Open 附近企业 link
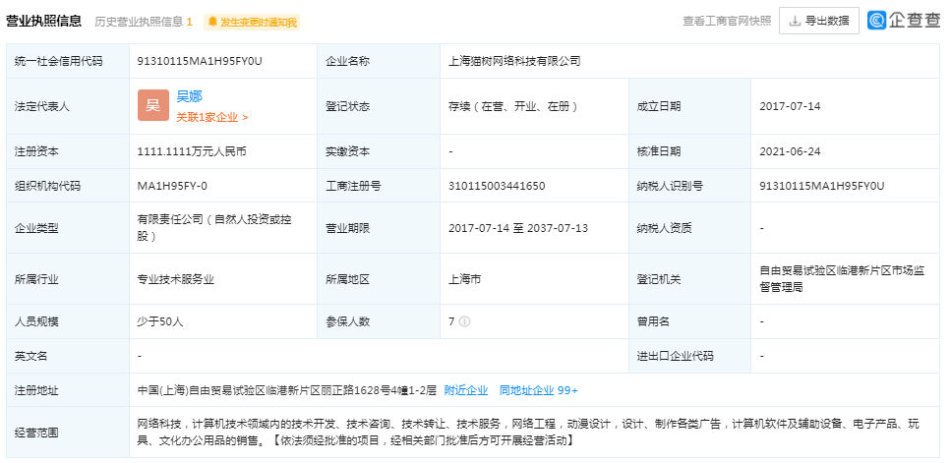 [466, 390]
